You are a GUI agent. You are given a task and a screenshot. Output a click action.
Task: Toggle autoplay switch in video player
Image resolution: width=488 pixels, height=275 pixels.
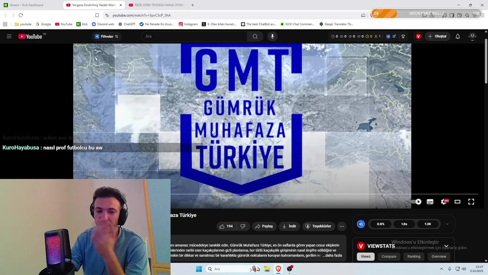[416, 202]
